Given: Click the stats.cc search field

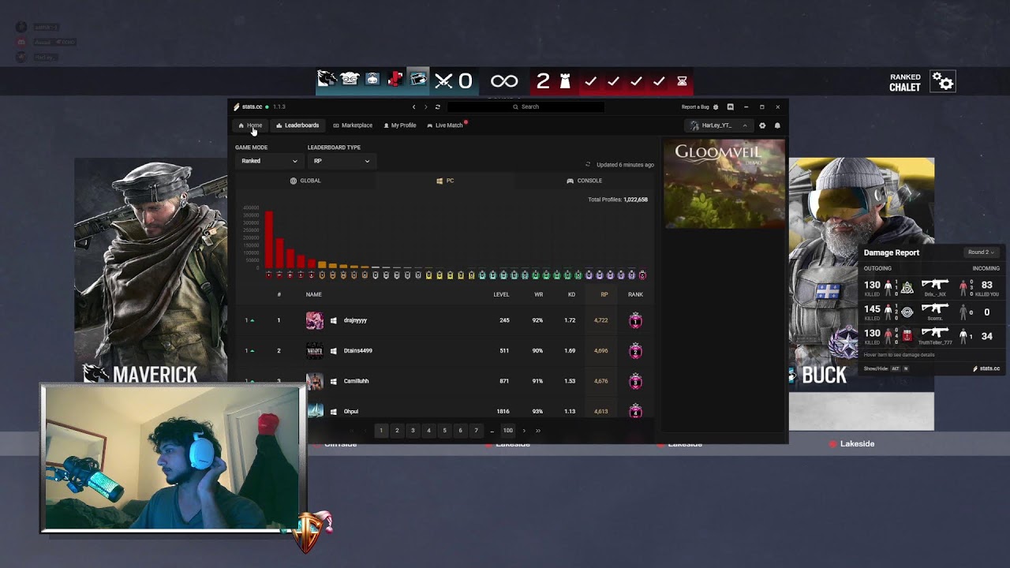Looking at the screenshot, I should click(x=526, y=106).
